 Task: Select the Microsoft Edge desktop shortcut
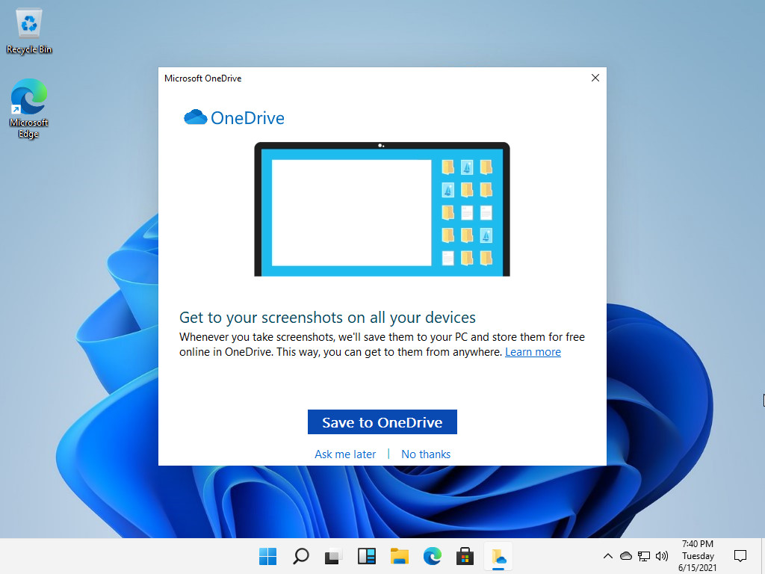point(29,108)
